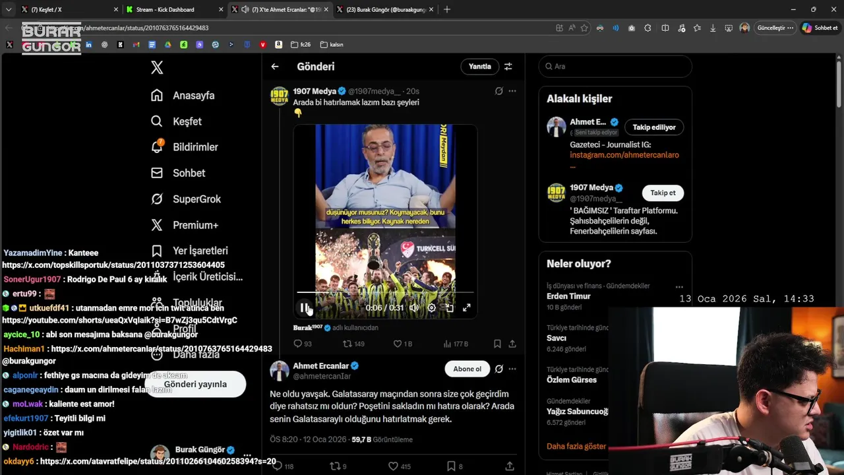844x475 pixels.
Task: Open the X bookmark at the start of the bookmarks bar
Action: click(x=9, y=44)
